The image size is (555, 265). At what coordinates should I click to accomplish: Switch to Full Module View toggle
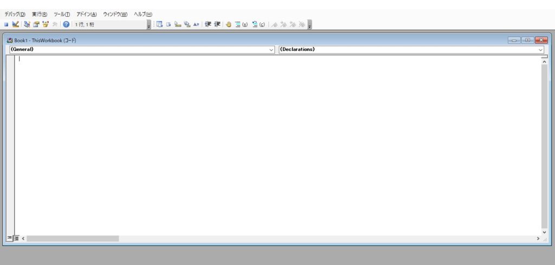coord(16,238)
